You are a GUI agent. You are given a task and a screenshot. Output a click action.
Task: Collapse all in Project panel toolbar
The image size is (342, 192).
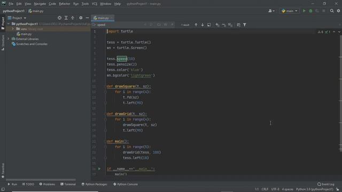73,18
